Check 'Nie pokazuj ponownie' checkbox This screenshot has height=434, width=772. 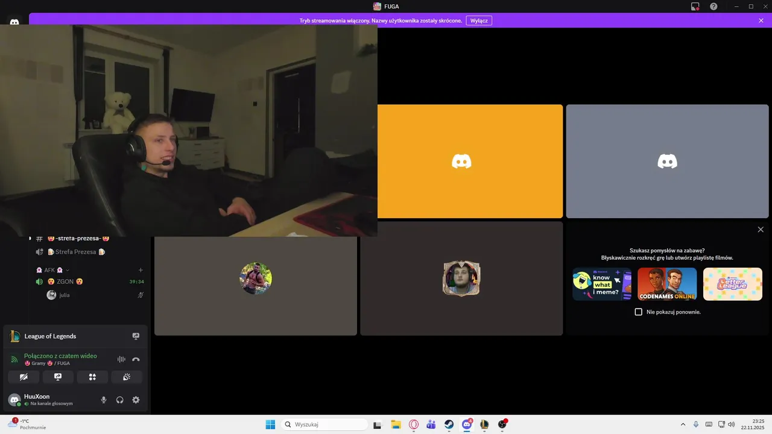click(x=639, y=312)
